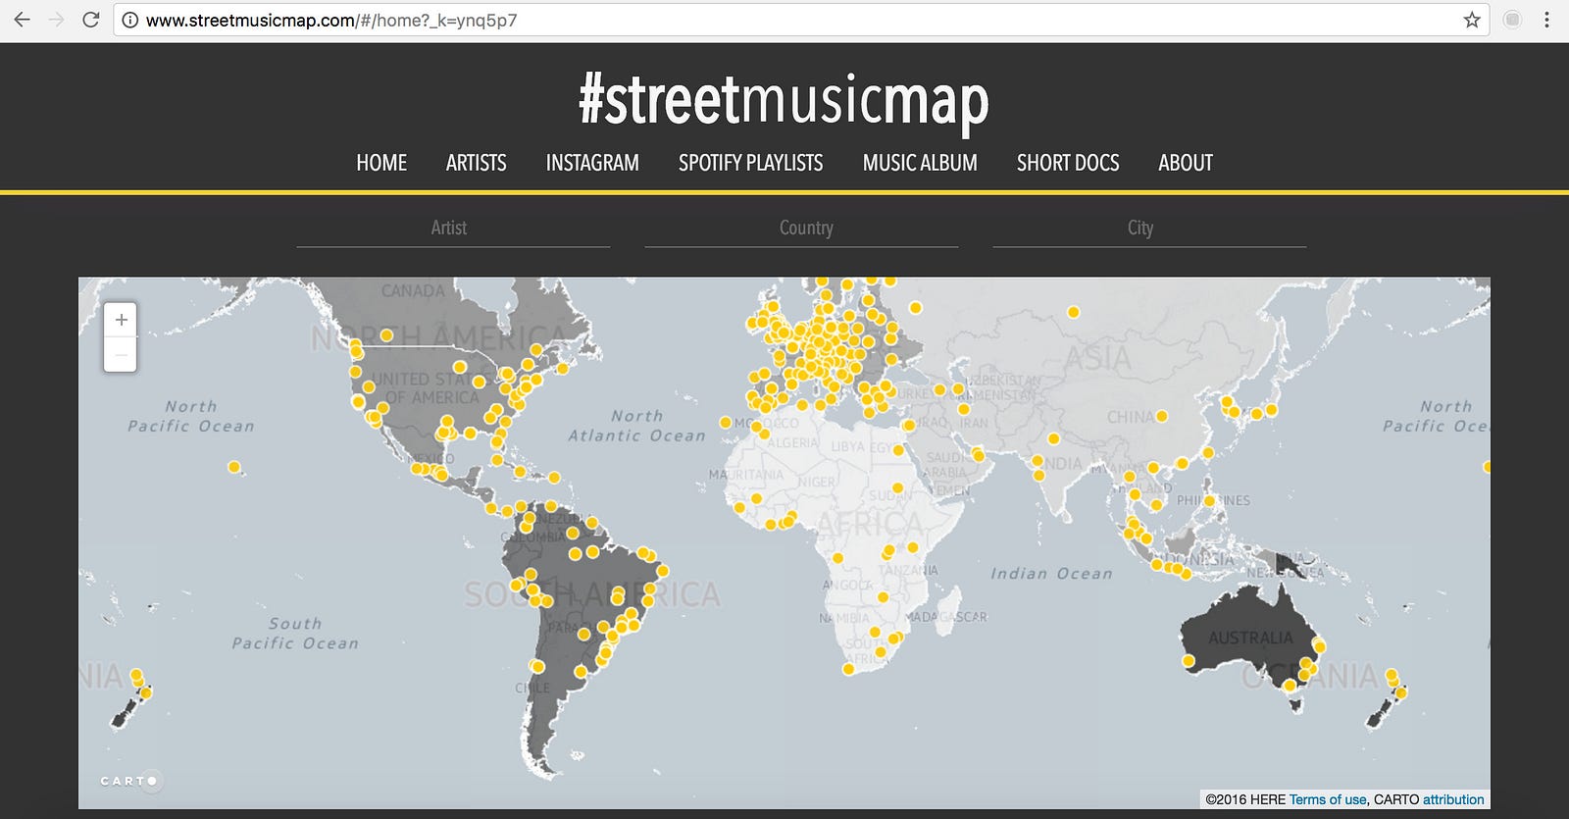1569x819 pixels.
Task: Open SPOTIFY PLAYLISTS
Action: (751, 163)
